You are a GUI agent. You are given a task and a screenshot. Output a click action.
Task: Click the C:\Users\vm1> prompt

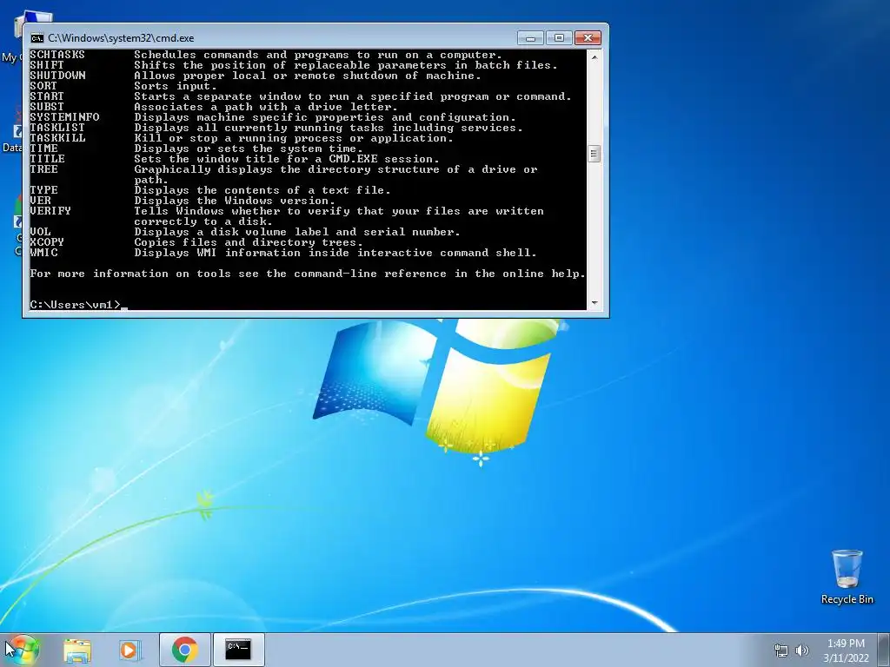click(75, 305)
